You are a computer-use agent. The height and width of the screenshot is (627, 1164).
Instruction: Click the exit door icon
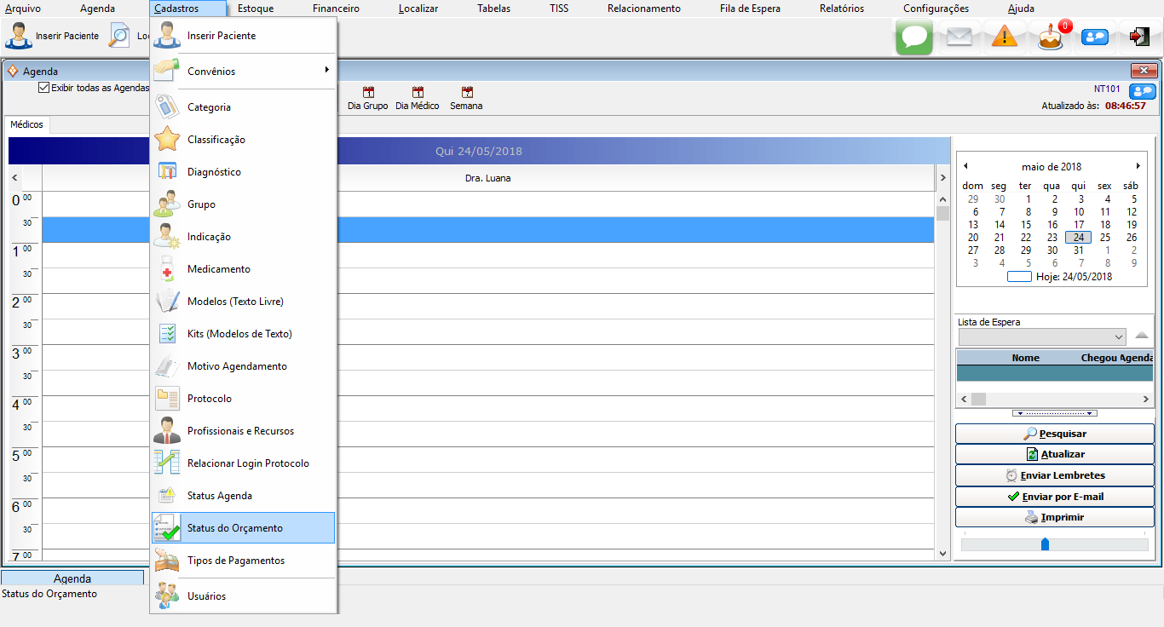[1139, 37]
